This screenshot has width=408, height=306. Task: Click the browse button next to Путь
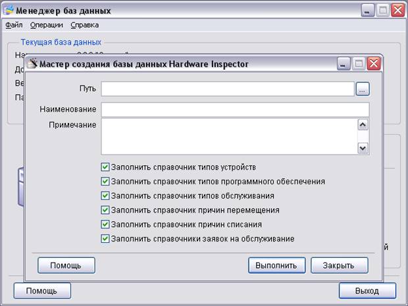coord(363,89)
